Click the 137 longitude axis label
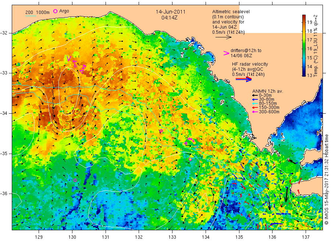 pos(306,237)
